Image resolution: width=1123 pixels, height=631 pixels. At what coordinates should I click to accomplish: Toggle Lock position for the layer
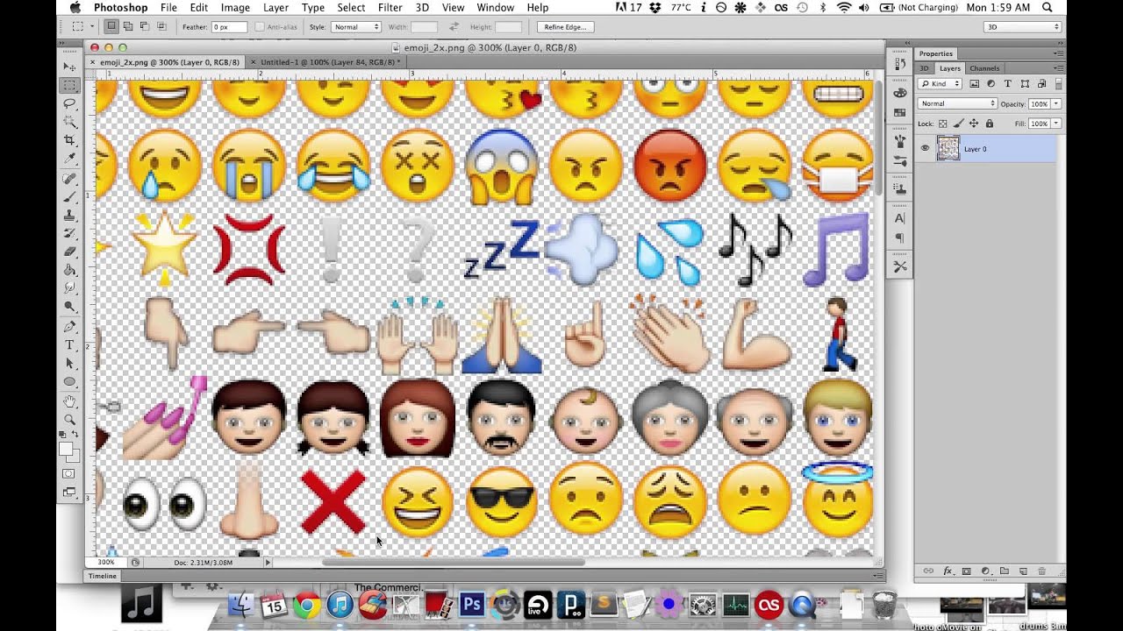point(974,124)
